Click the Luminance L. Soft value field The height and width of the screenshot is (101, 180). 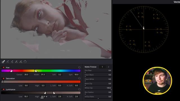[x=60, y=97]
